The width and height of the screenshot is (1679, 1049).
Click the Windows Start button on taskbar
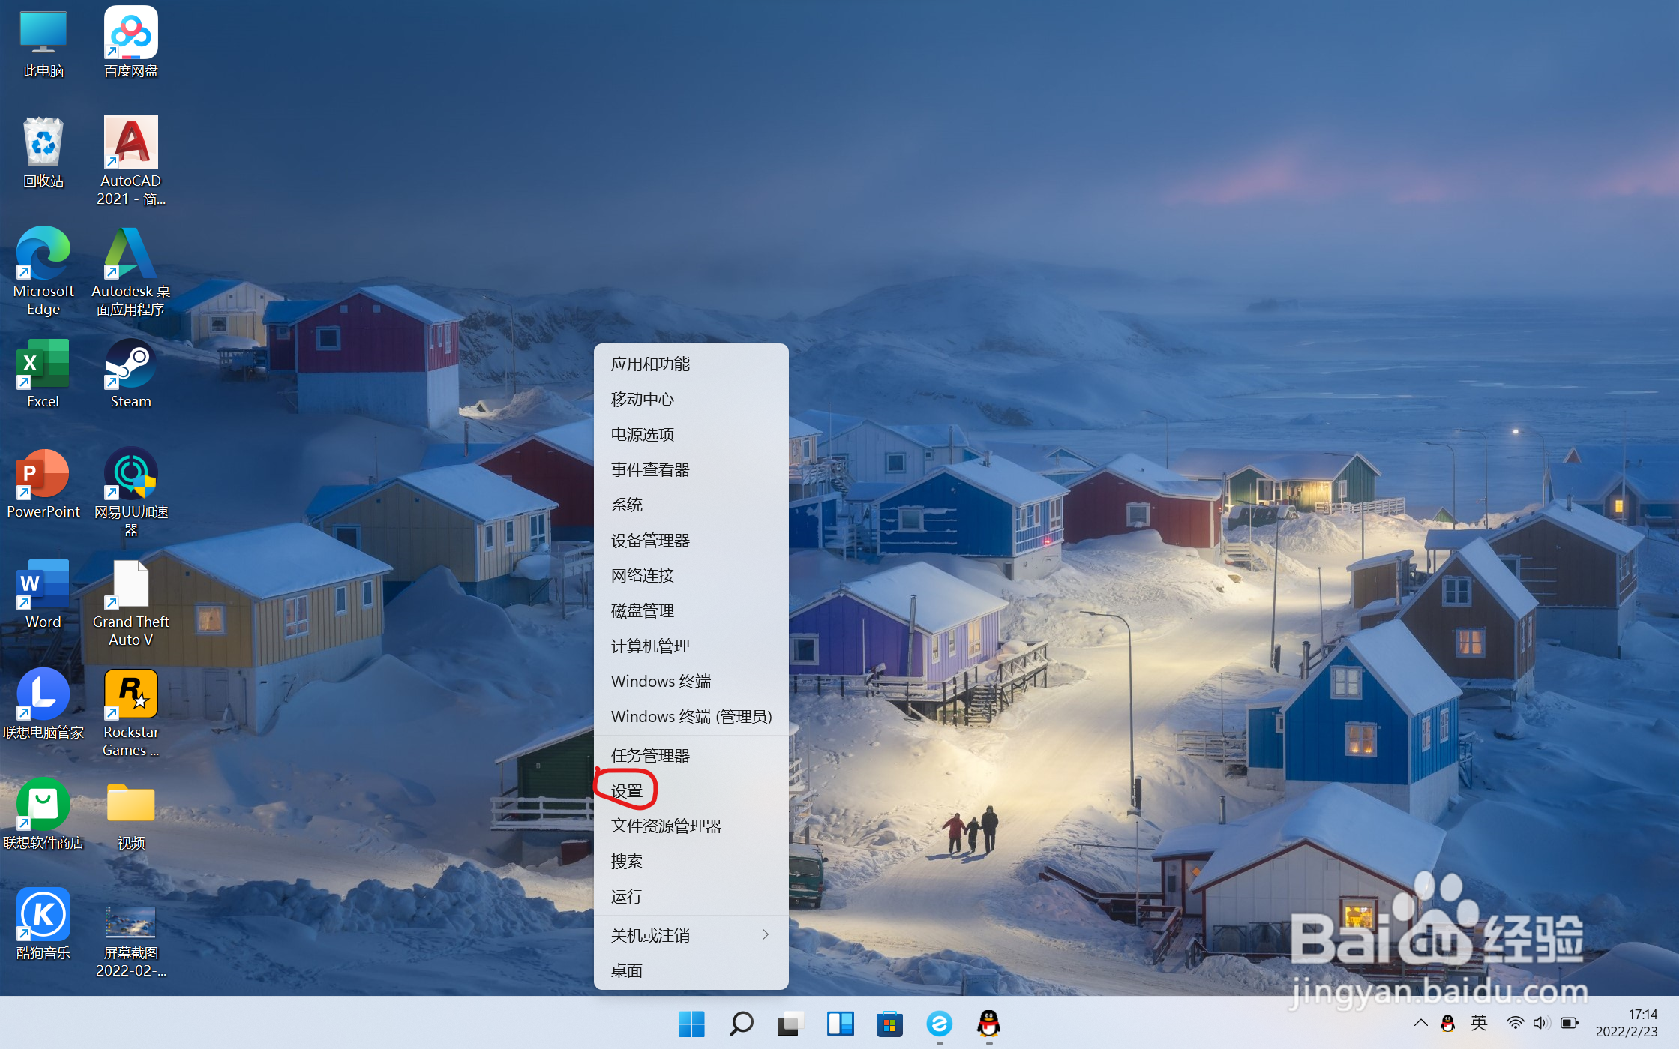691,1024
